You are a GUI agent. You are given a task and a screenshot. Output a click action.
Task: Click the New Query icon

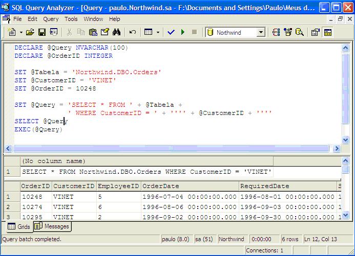click(12, 32)
